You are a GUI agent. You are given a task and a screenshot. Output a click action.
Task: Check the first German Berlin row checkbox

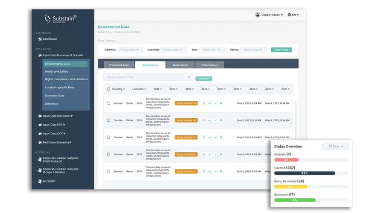109,103
